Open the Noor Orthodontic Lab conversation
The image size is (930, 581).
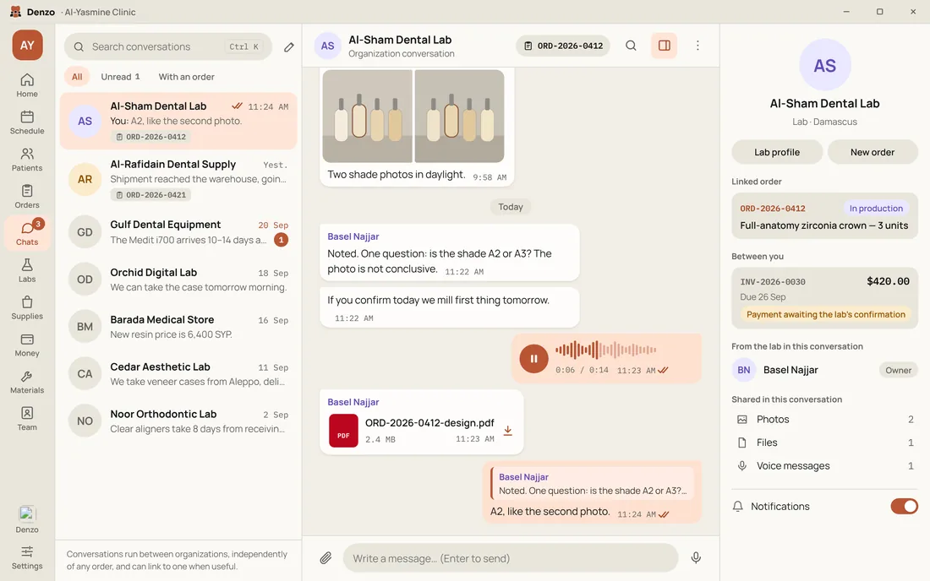click(x=178, y=421)
